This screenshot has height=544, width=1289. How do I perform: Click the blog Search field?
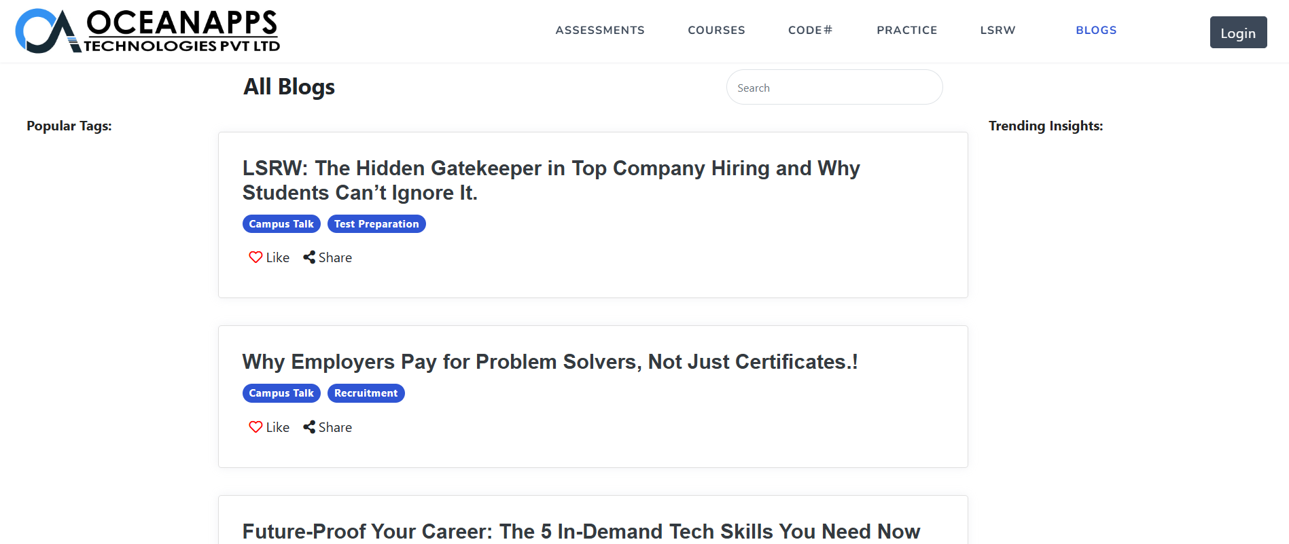click(x=834, y=87)
